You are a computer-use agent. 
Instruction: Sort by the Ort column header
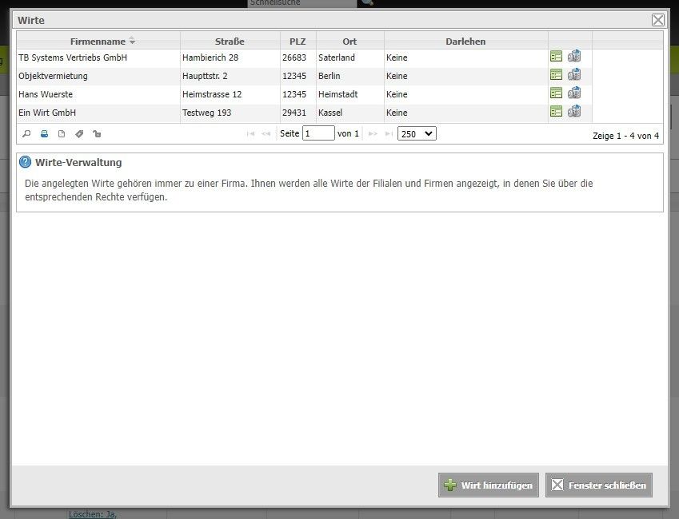click(349, 42)
